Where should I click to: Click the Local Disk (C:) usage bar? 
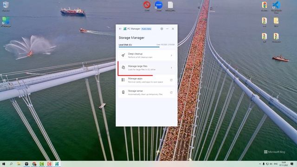pos(147,47)
